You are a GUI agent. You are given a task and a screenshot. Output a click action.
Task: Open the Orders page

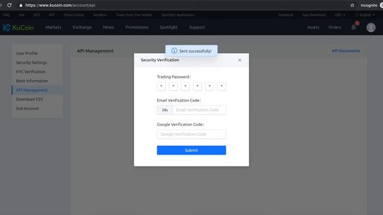[335, 27]
